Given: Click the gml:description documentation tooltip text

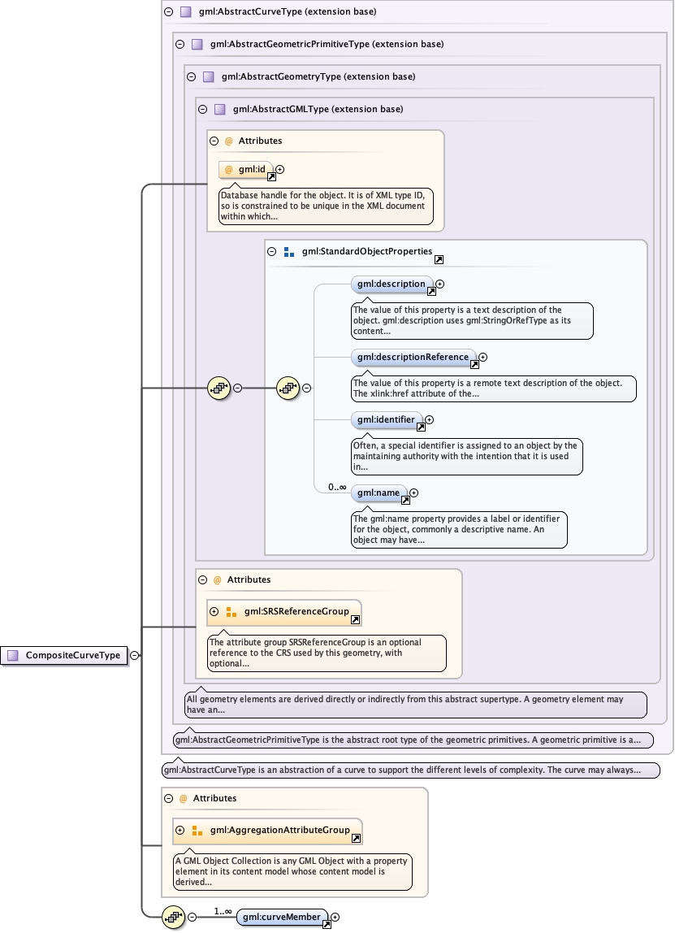Looking at the screenshot, I should [472, 321].
